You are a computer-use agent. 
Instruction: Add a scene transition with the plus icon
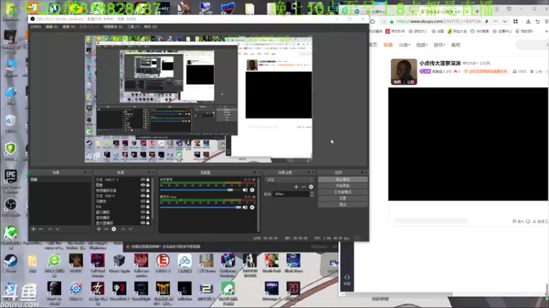point(296,187)
